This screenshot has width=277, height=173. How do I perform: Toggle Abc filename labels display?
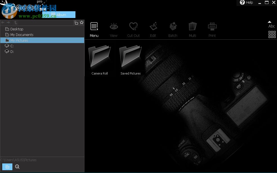272,26
